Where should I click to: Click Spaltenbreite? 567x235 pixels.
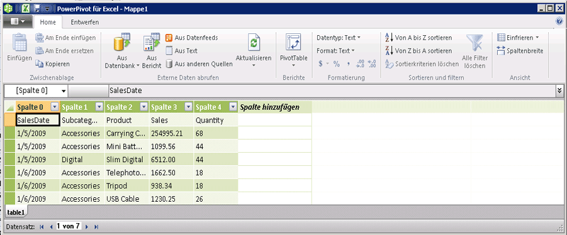click(520, 51)
